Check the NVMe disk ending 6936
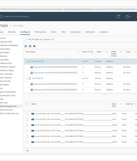Image resolution: width=137 pixels, height=161 pixels. pos(27,125)
